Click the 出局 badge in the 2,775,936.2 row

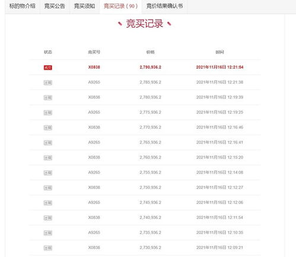48,113
